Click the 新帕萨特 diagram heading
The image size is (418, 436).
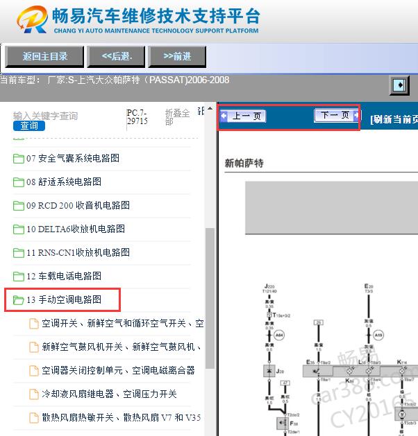[x=244, y=163]
